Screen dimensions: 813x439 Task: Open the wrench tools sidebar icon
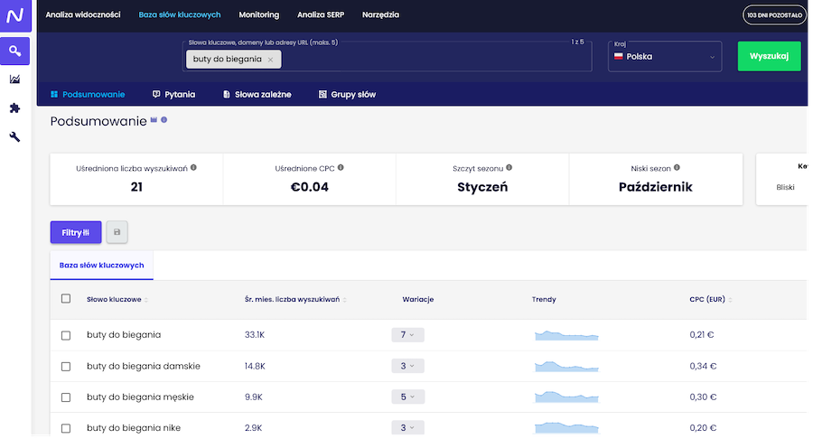pos(15,136)
